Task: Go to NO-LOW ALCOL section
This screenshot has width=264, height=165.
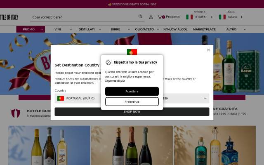Action: coord(175,29)
